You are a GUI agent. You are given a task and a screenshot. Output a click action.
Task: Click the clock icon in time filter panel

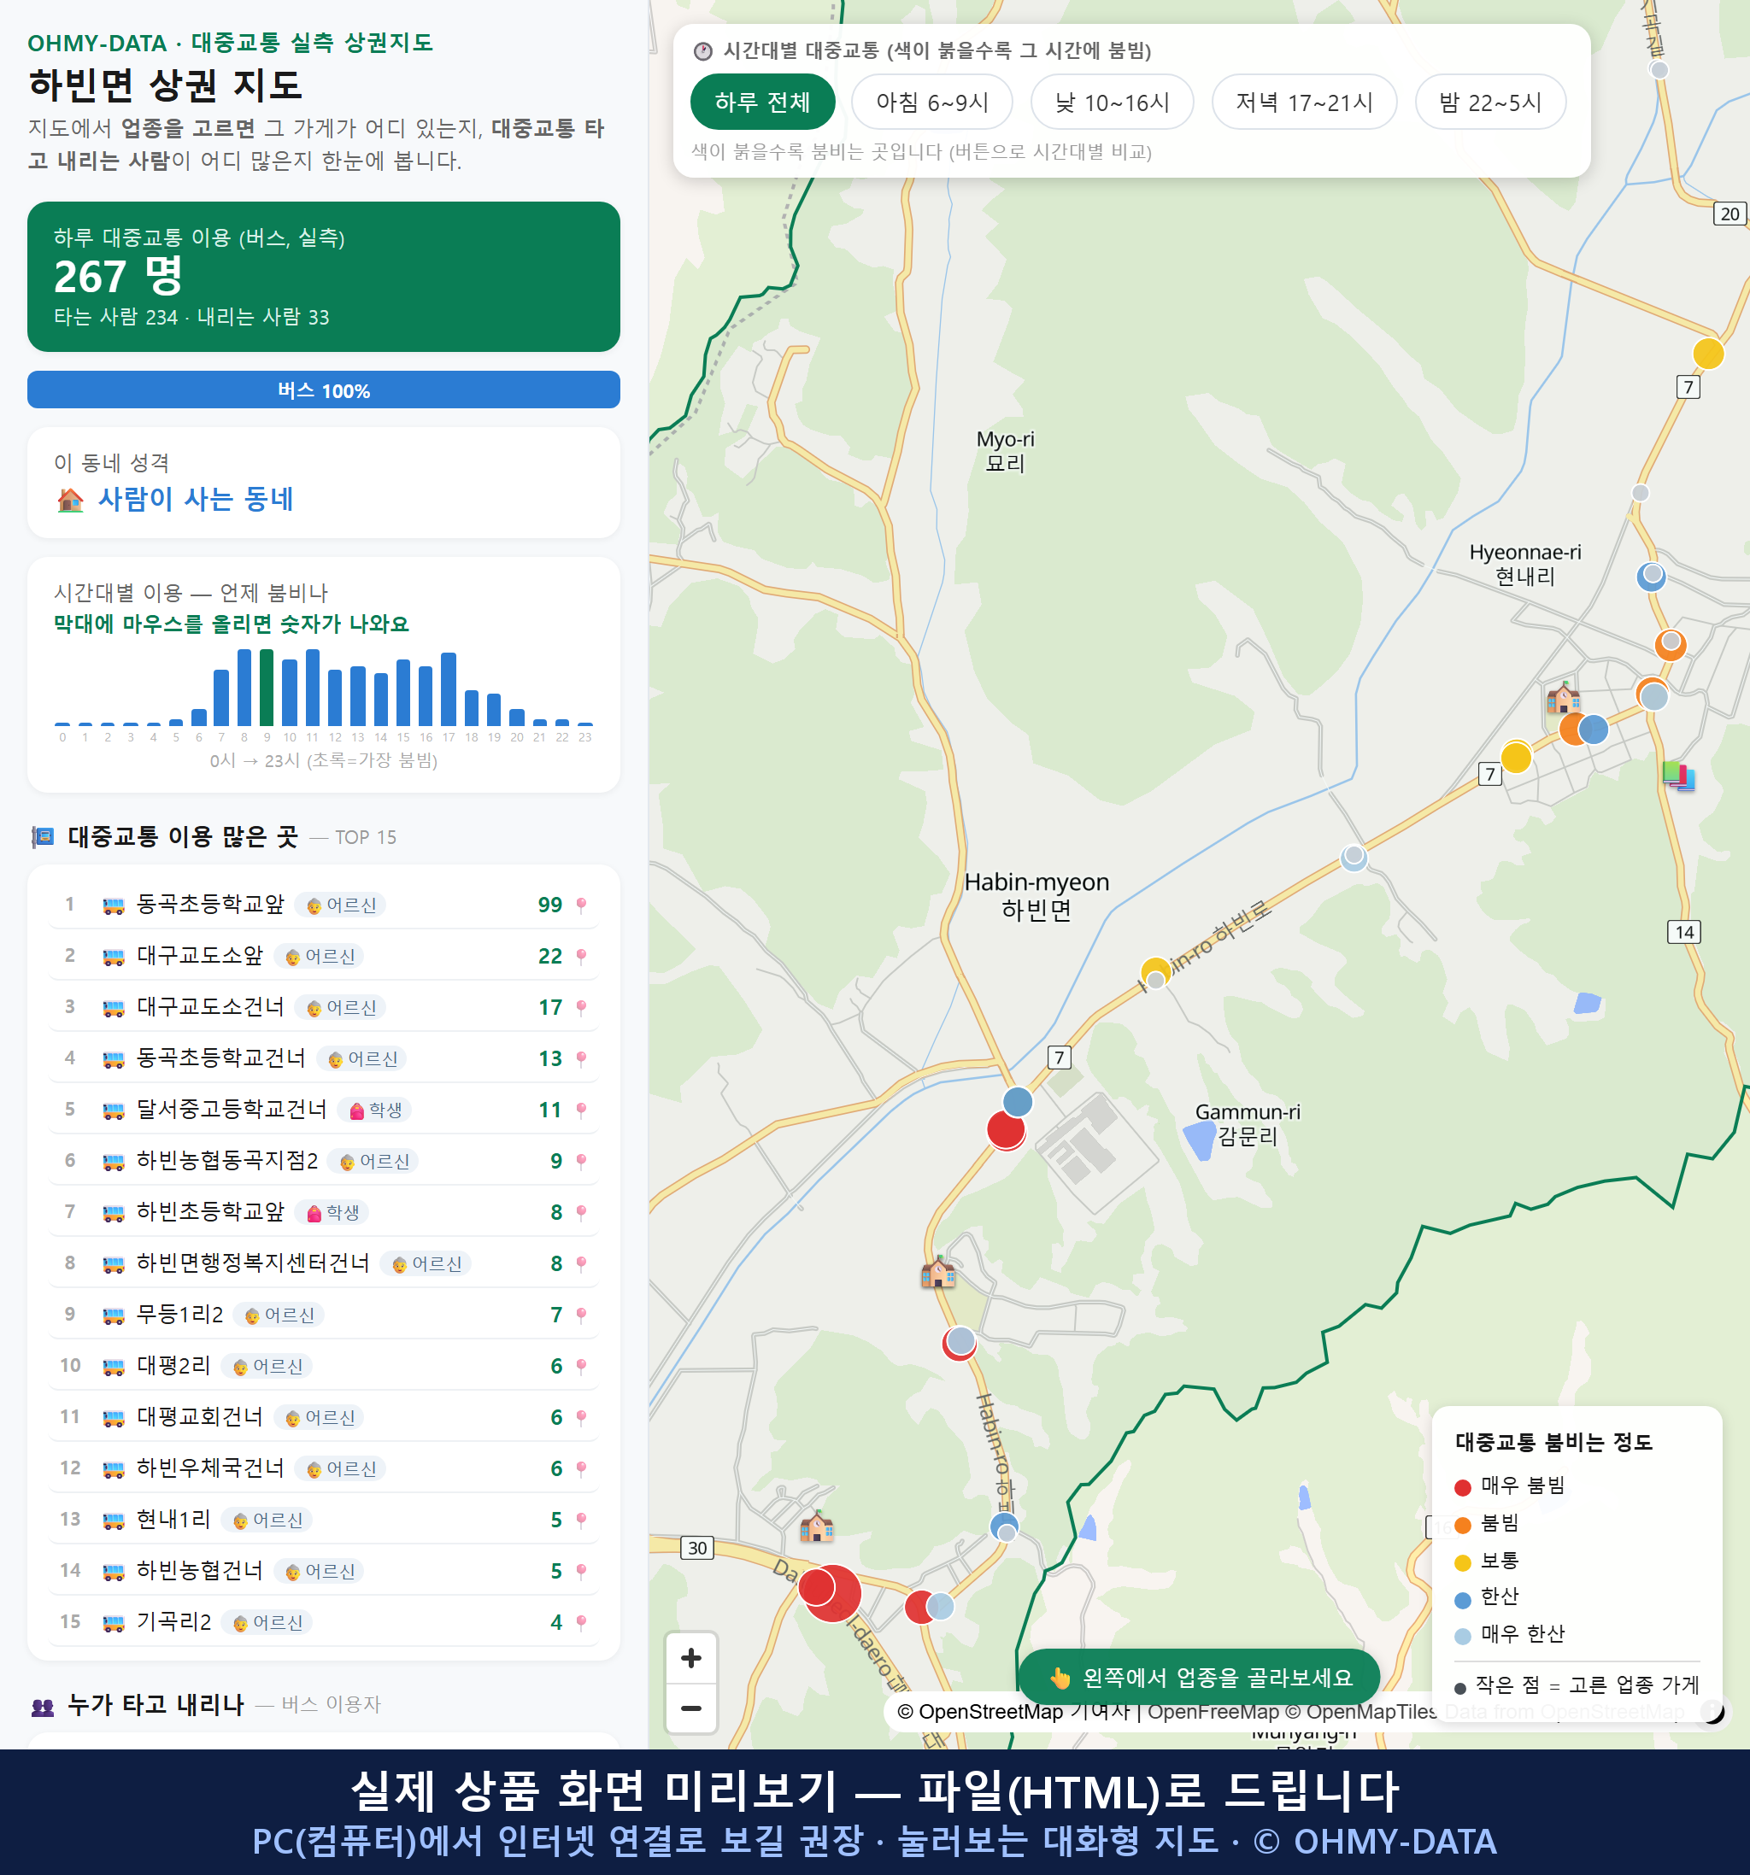pyautogui.click(x=703, y=51)
